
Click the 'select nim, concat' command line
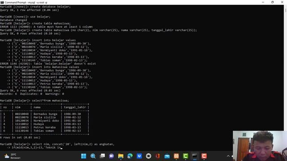[57, 144]
